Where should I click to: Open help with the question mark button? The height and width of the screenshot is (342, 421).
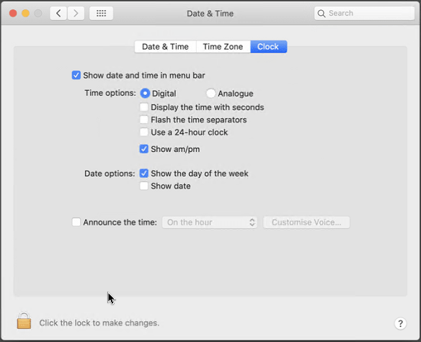click(400, 323)
